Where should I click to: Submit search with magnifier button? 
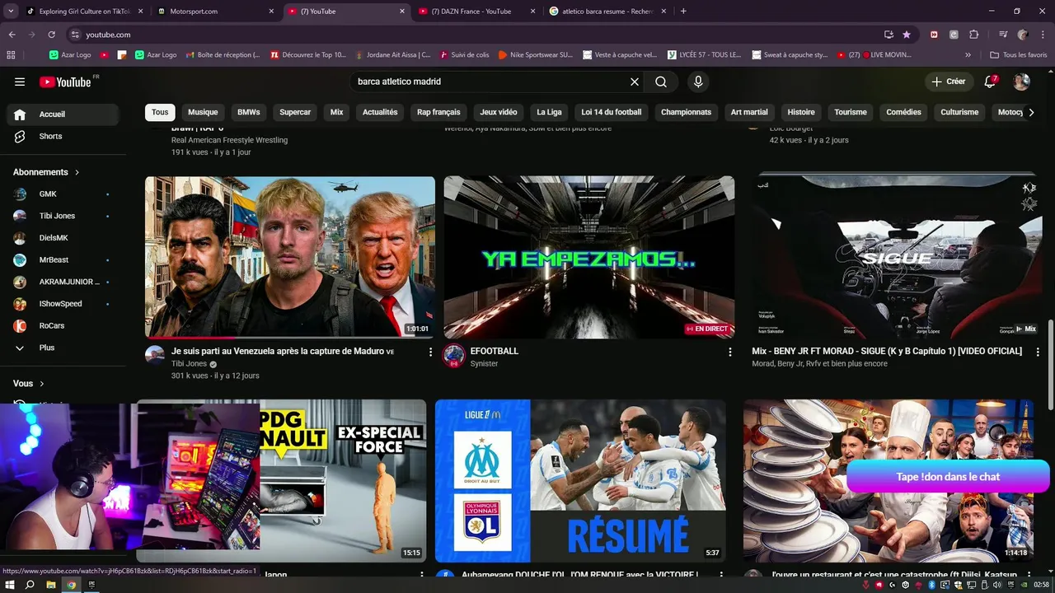point(661,82)
